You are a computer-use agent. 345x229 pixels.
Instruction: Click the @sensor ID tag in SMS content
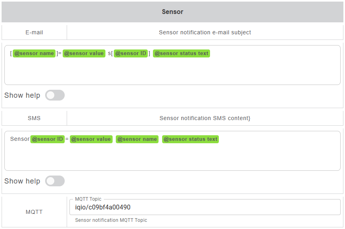click(x=48, y=139)
